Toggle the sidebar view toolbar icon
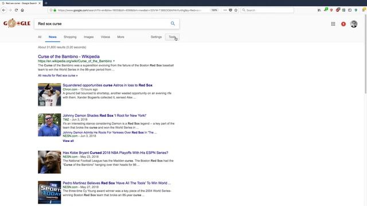The height and width of the screenshot is (206, 367). [x=350, y=10]
